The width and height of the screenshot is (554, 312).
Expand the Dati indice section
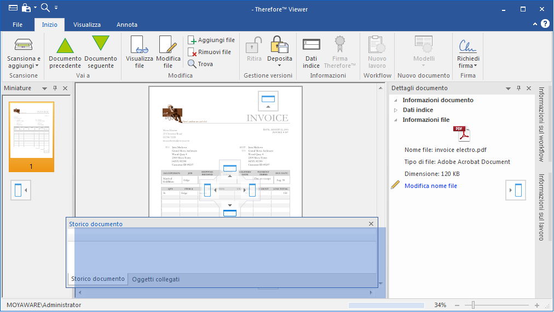(396, 110)
